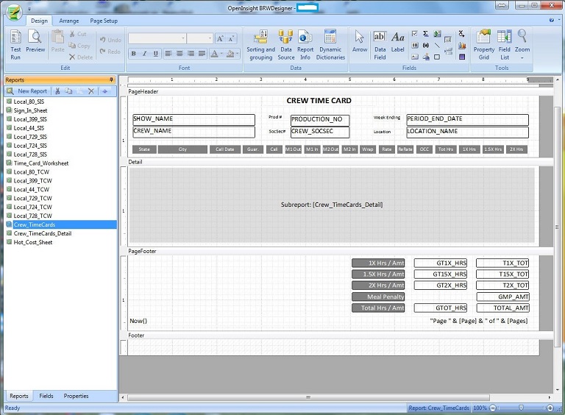Image resolution: width=565 pixels, height=415 pixels.
Task: Switch to the Properties bottom tab
Action: (76, 396)
